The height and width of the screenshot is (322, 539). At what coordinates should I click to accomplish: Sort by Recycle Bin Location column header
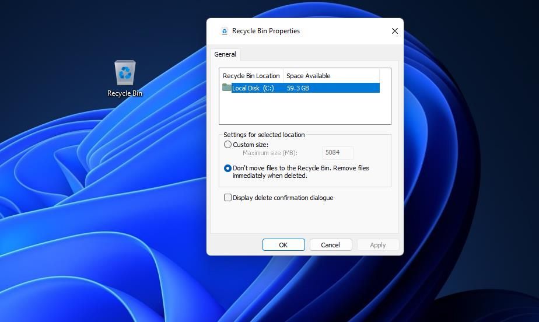tap(251, 76)
